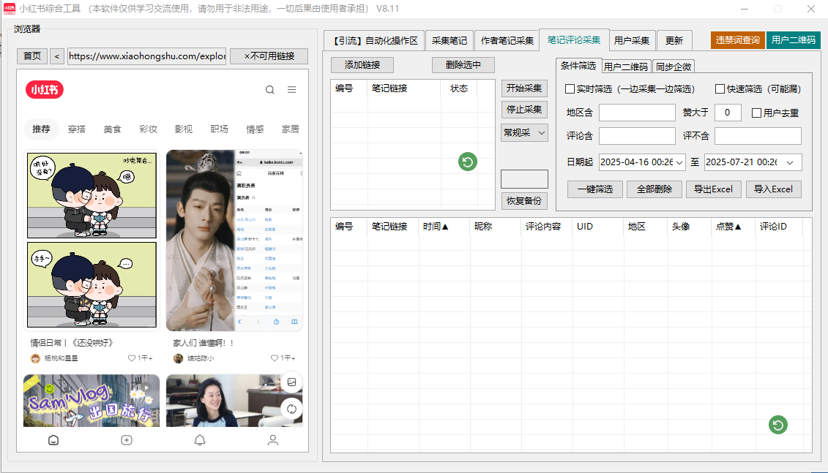828x473 pixels.
Task: Open the 常规采 collection mode dropdown
Action: (x=523, y=133)
